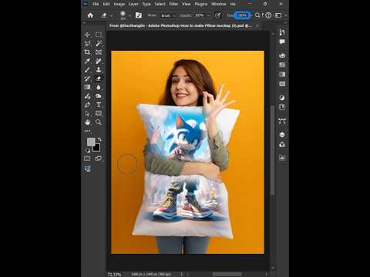Screen dimensions: 370x277
Task: Click the zoom percentage field in status bar
Action: pyautogui.click(x=114, y=274)
